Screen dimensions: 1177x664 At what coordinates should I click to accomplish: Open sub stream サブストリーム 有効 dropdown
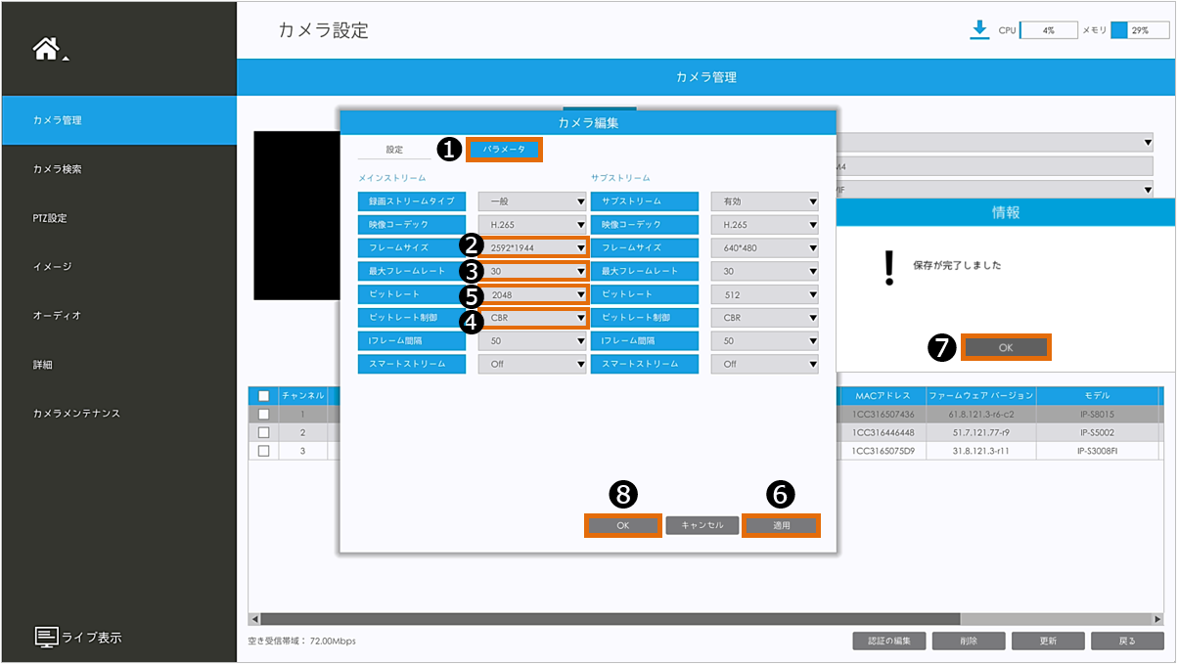[x=764, y=201]
